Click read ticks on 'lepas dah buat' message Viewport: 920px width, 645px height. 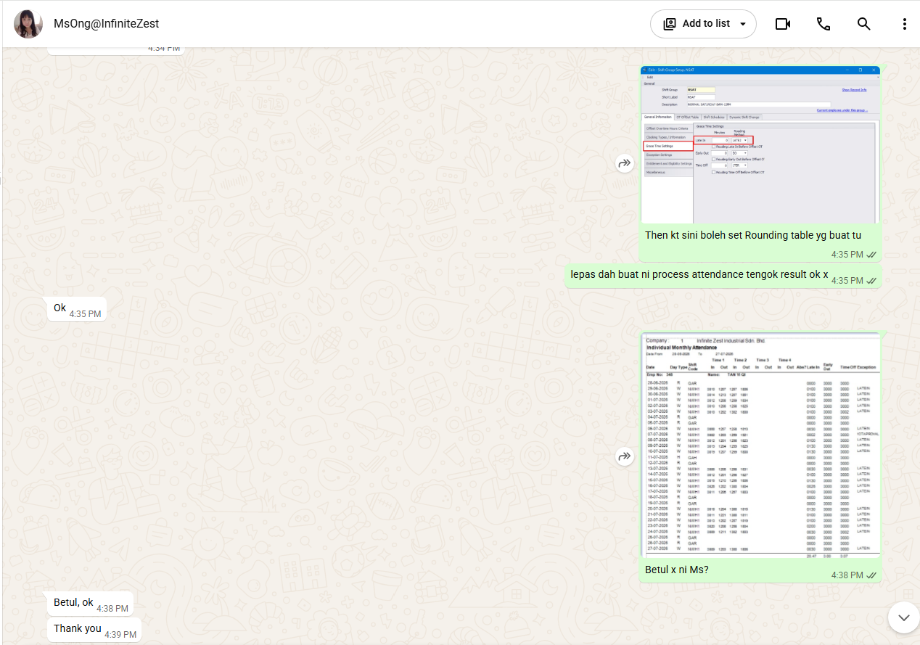tap(871, 281)
